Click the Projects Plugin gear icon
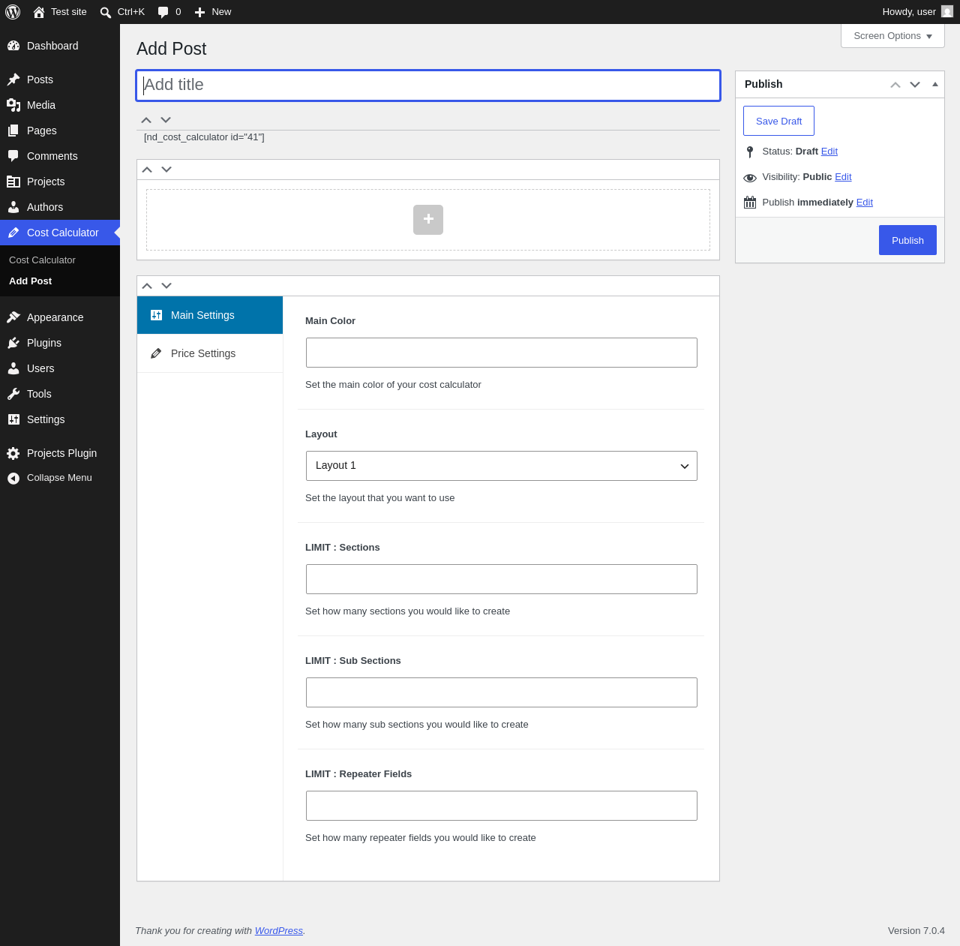Viewport: 960px width, 946px height. point(13,453)
